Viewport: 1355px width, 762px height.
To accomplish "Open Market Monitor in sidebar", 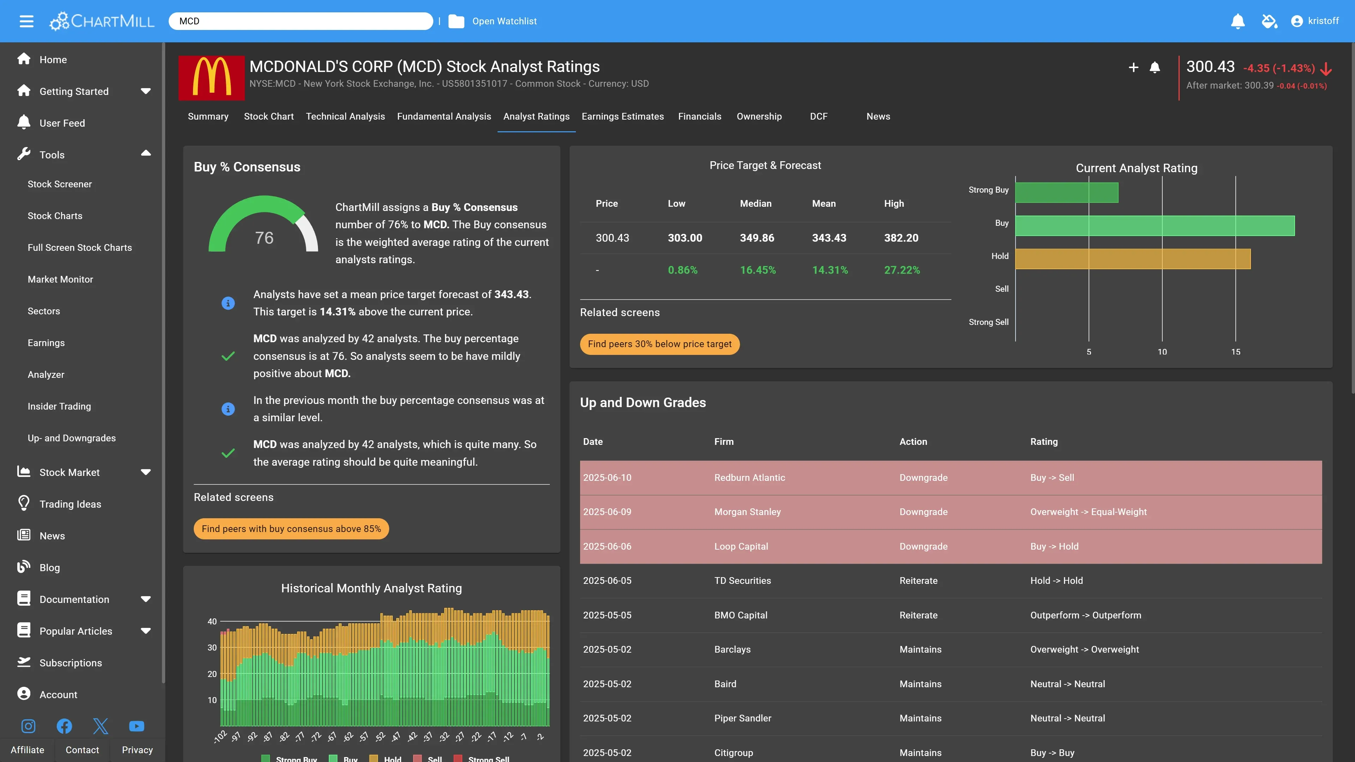I will pos(60,279).
